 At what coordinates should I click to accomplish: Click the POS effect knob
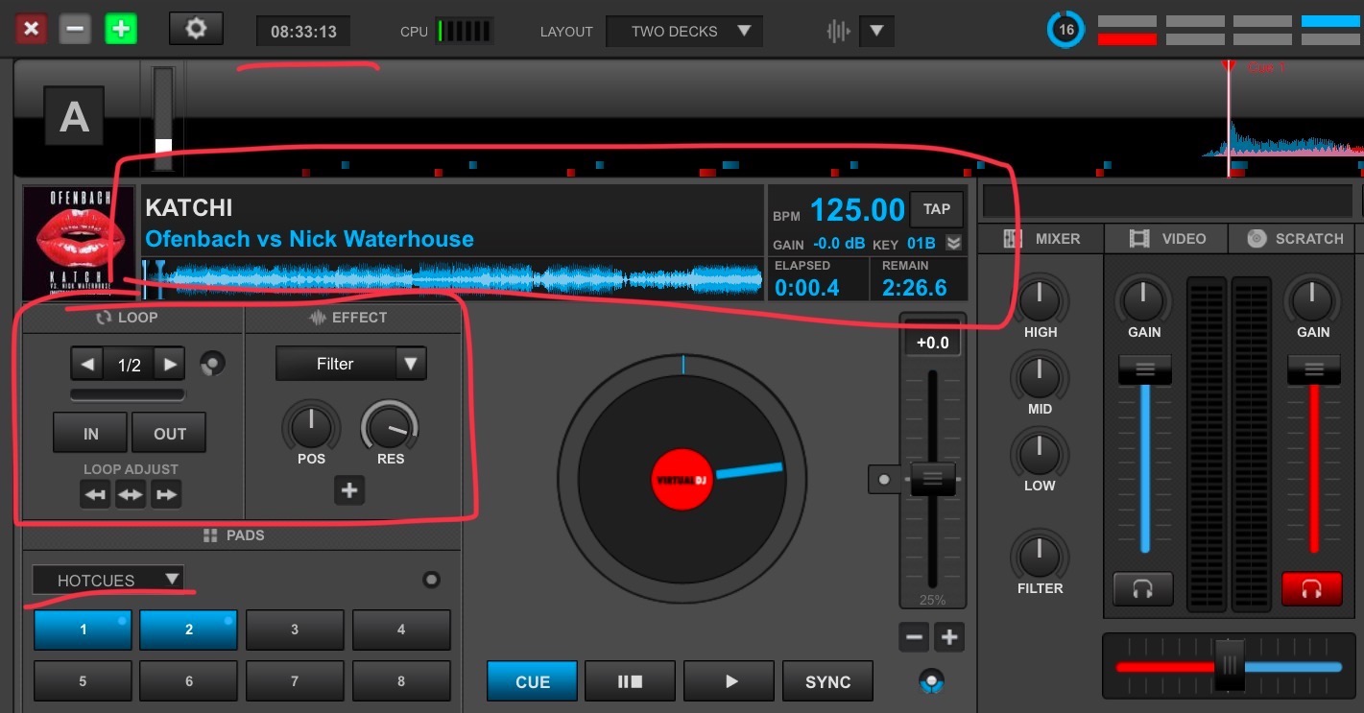pos(311,426)
